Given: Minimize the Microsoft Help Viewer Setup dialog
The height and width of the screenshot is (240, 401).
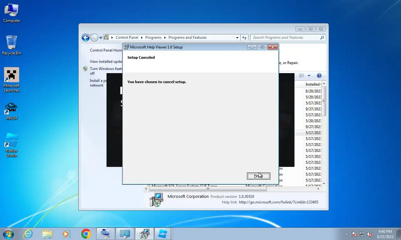Looking at the screenshot, I should coord(252,47).
